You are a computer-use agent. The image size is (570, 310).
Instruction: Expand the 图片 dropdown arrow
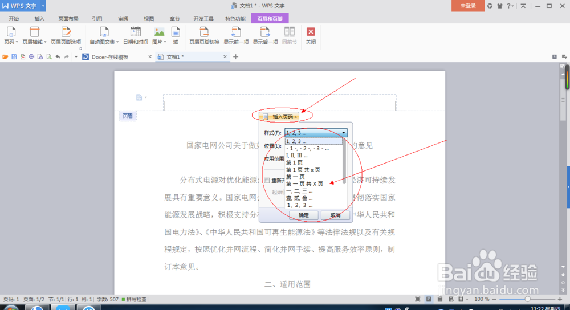pyautogui.click(x=165, y=42)
